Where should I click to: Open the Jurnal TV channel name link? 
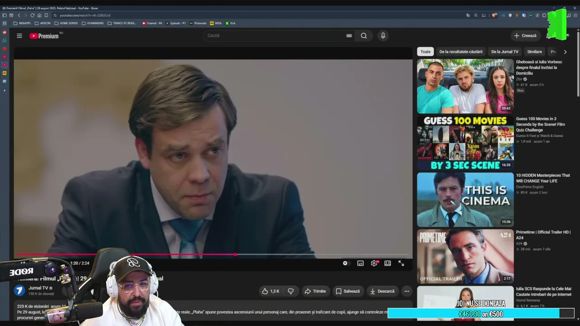click(39, 288)
